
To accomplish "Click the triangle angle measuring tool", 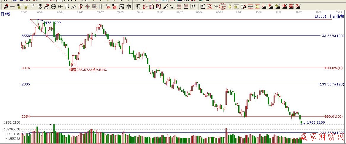I will [x=74, y=6].
